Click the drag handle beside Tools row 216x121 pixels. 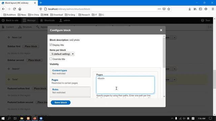tap(9, 79)
